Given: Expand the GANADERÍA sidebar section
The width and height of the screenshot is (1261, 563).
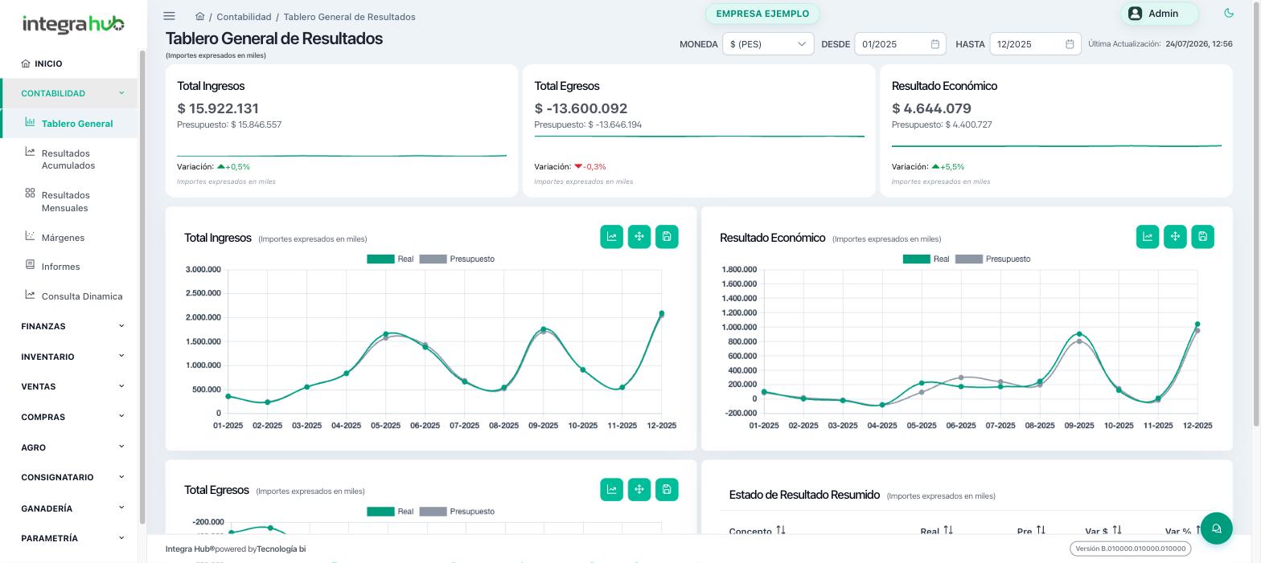Looking at the screenshot, I should click(70, 508).
